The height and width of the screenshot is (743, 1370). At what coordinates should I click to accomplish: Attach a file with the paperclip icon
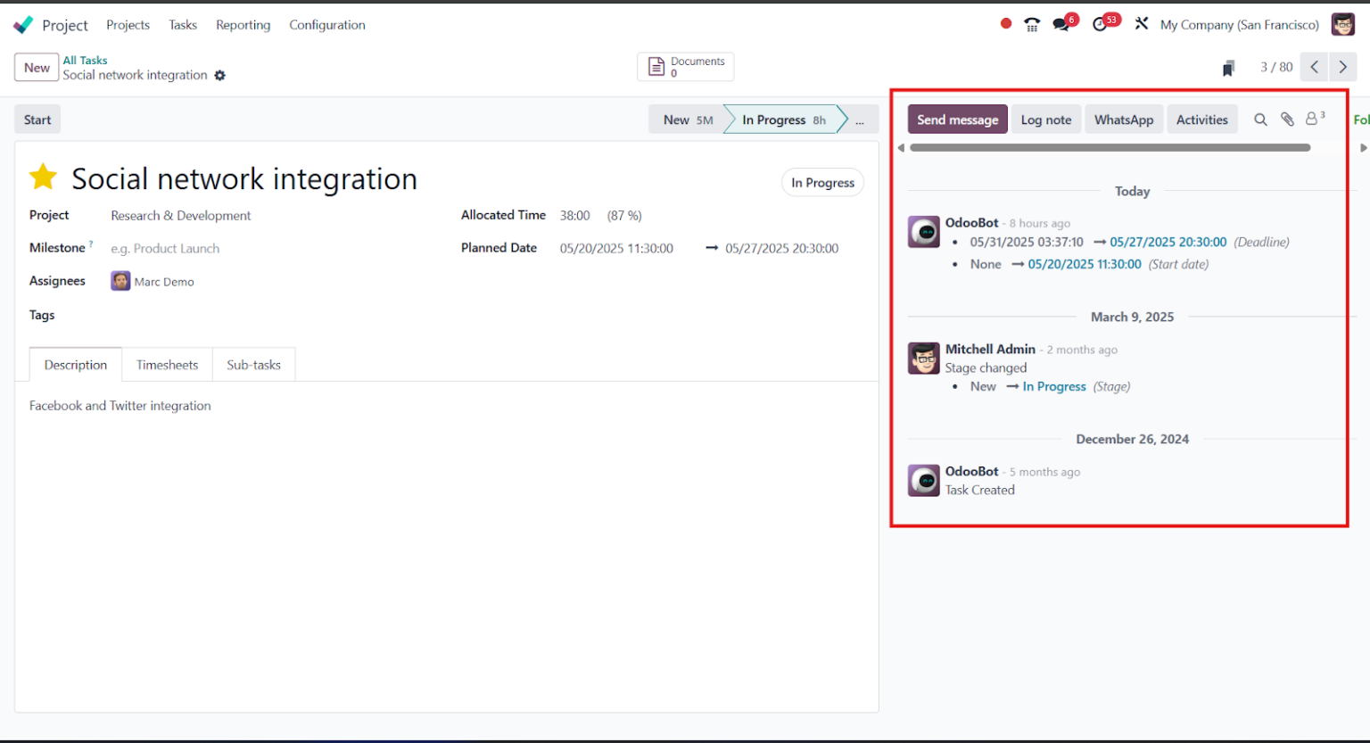tap(1287, 119)
